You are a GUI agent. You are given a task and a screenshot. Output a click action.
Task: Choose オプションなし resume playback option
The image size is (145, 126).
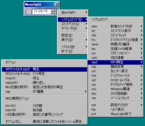pos(44,122)
